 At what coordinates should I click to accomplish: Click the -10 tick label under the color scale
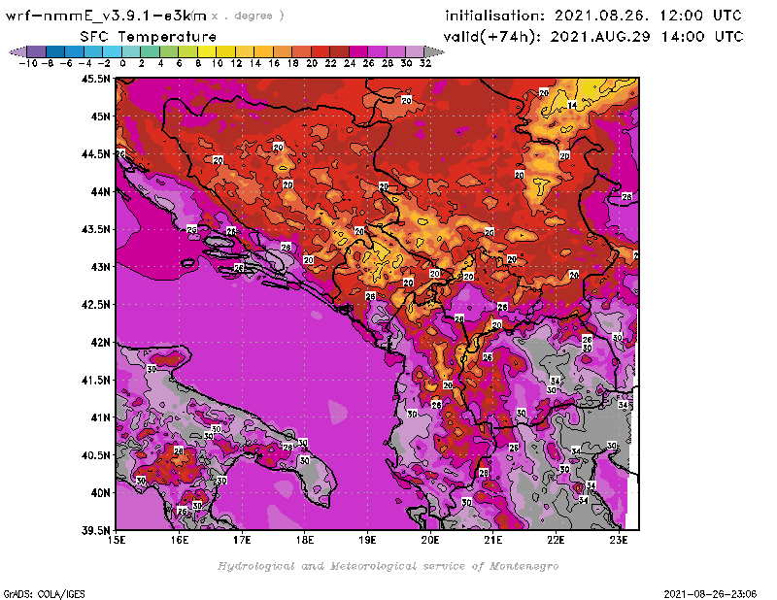tap(28, 63)
